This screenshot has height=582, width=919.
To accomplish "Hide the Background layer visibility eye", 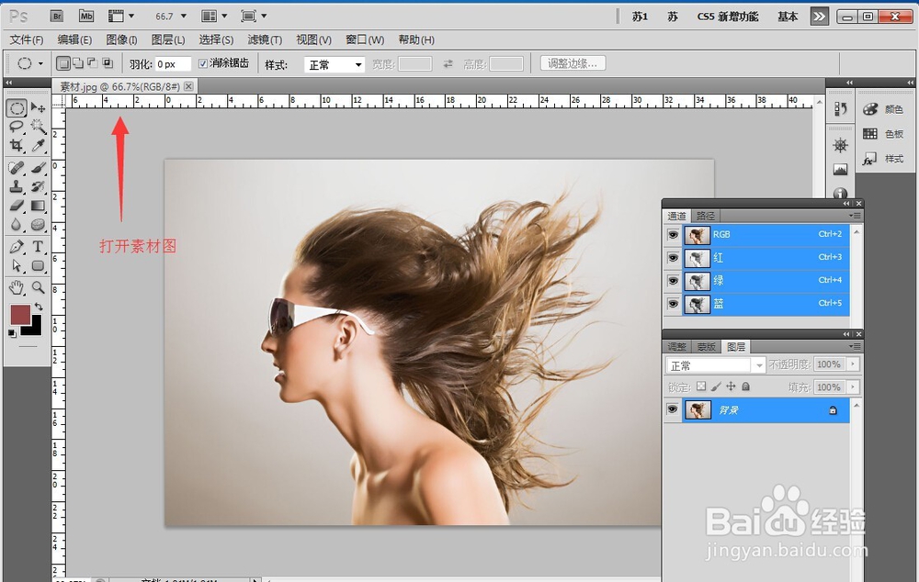I will point(673,409).
